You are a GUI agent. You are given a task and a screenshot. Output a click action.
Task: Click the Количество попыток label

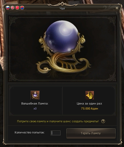click(30, 132)
